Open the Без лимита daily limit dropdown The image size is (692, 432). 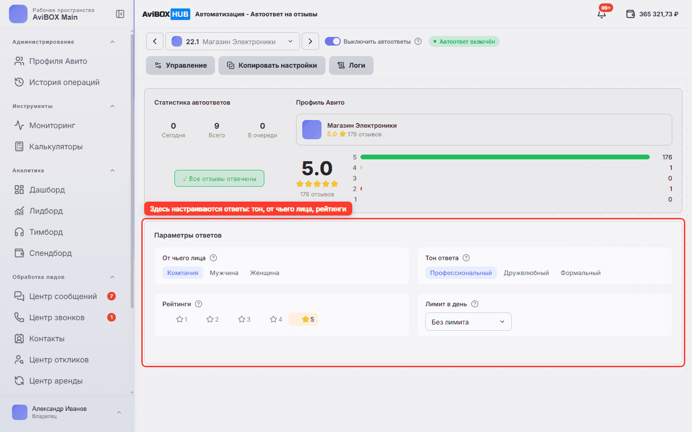coord(469,322)
